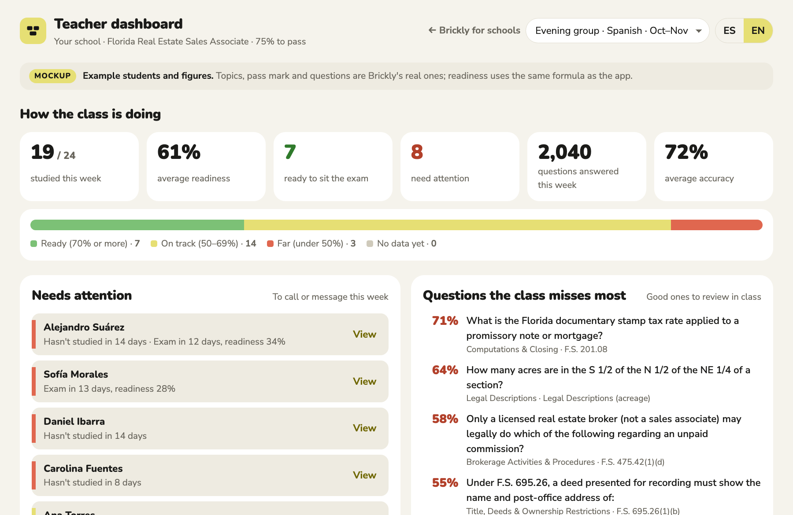
Task: Click the 64% miss rate value
Action: pyautogui.click(x=445, y=370)
